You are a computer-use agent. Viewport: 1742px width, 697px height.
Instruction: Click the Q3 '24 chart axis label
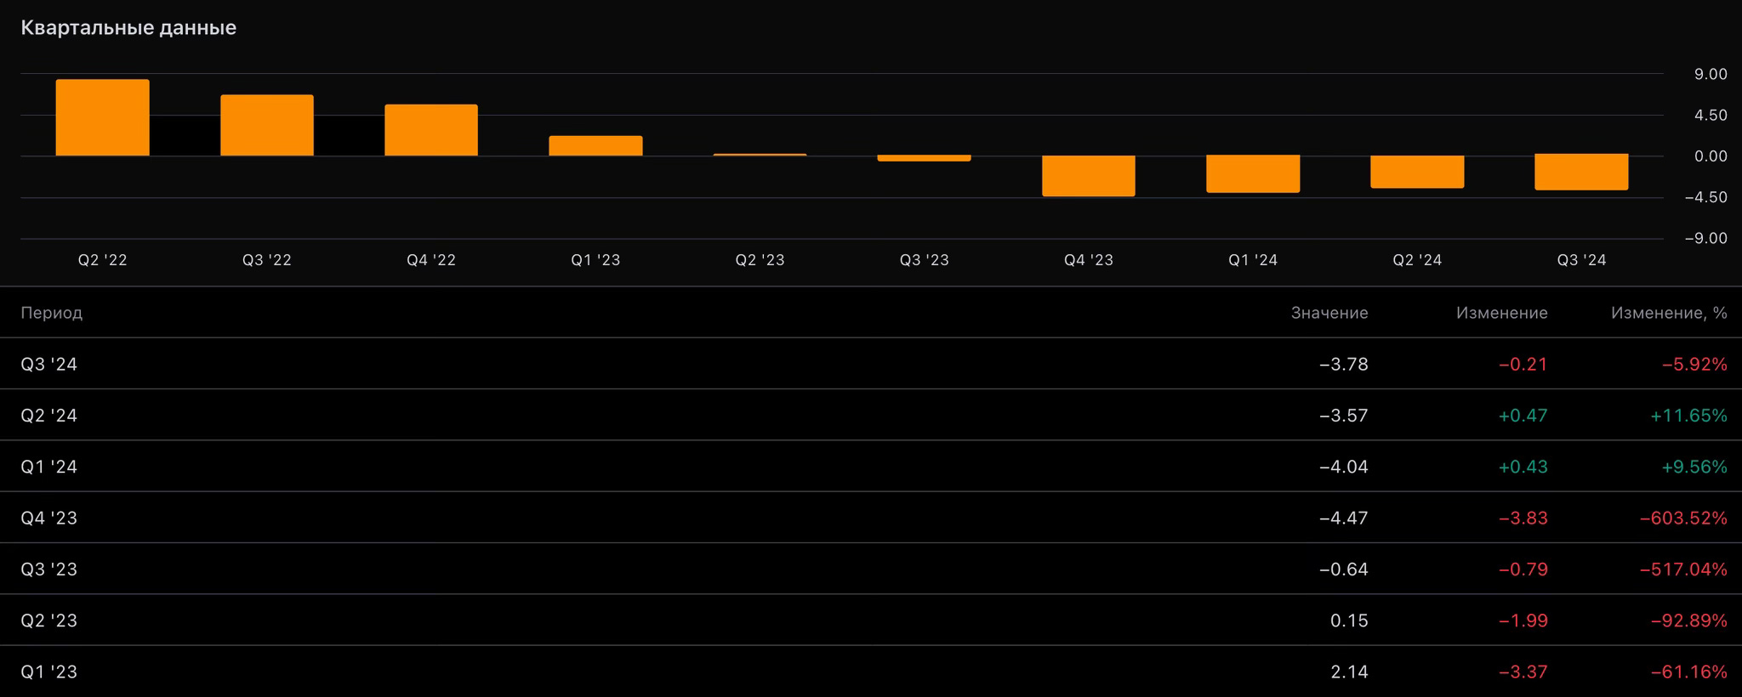point(1581,260)
